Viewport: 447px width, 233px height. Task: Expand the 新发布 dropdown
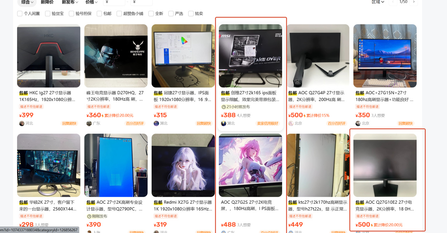pos(70,2)
